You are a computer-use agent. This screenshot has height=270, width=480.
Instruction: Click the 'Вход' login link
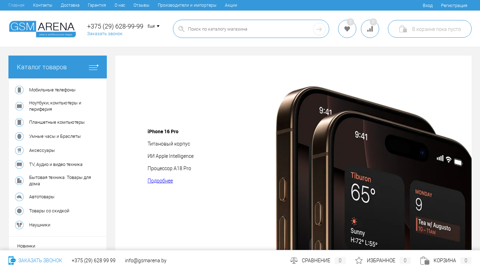[x=428, y=6]
